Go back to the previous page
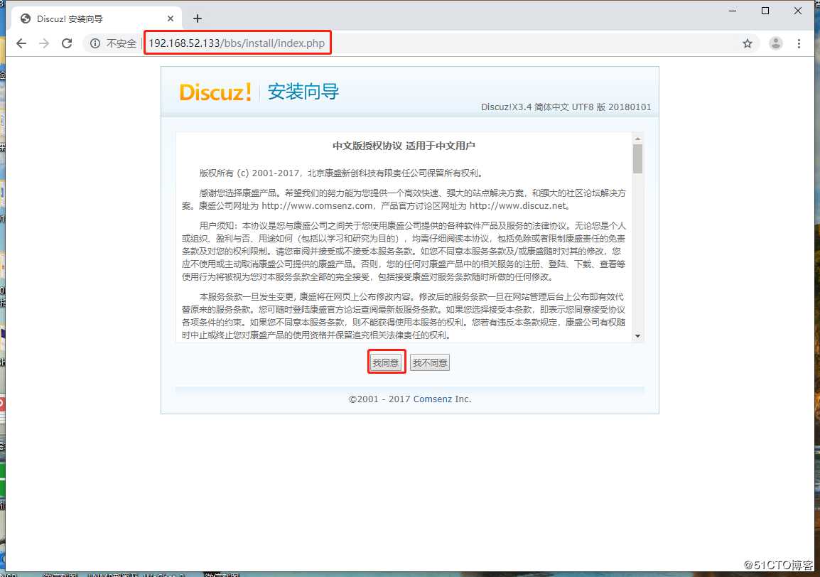The image size is (820, 577). click(x=21, y=43)
